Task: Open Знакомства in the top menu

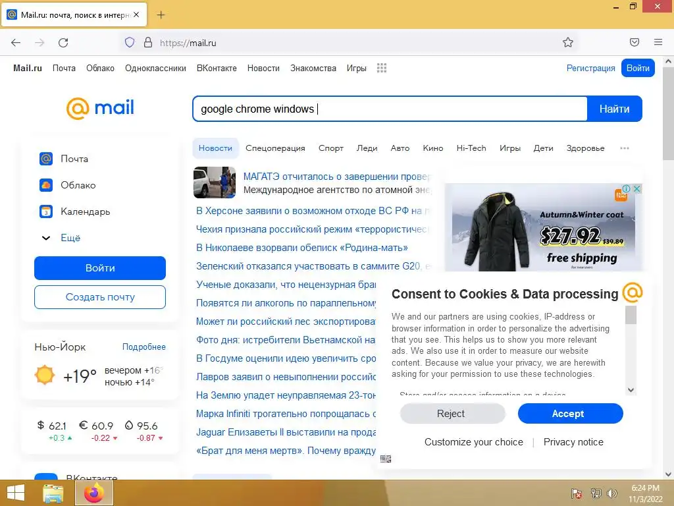Action: pos(313,68)
